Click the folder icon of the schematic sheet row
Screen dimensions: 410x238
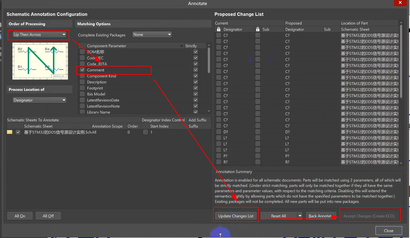pyautogui.click(x=10, y=132)
